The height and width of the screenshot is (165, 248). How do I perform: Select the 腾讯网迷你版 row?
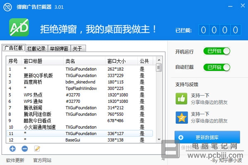coord(80,114)
